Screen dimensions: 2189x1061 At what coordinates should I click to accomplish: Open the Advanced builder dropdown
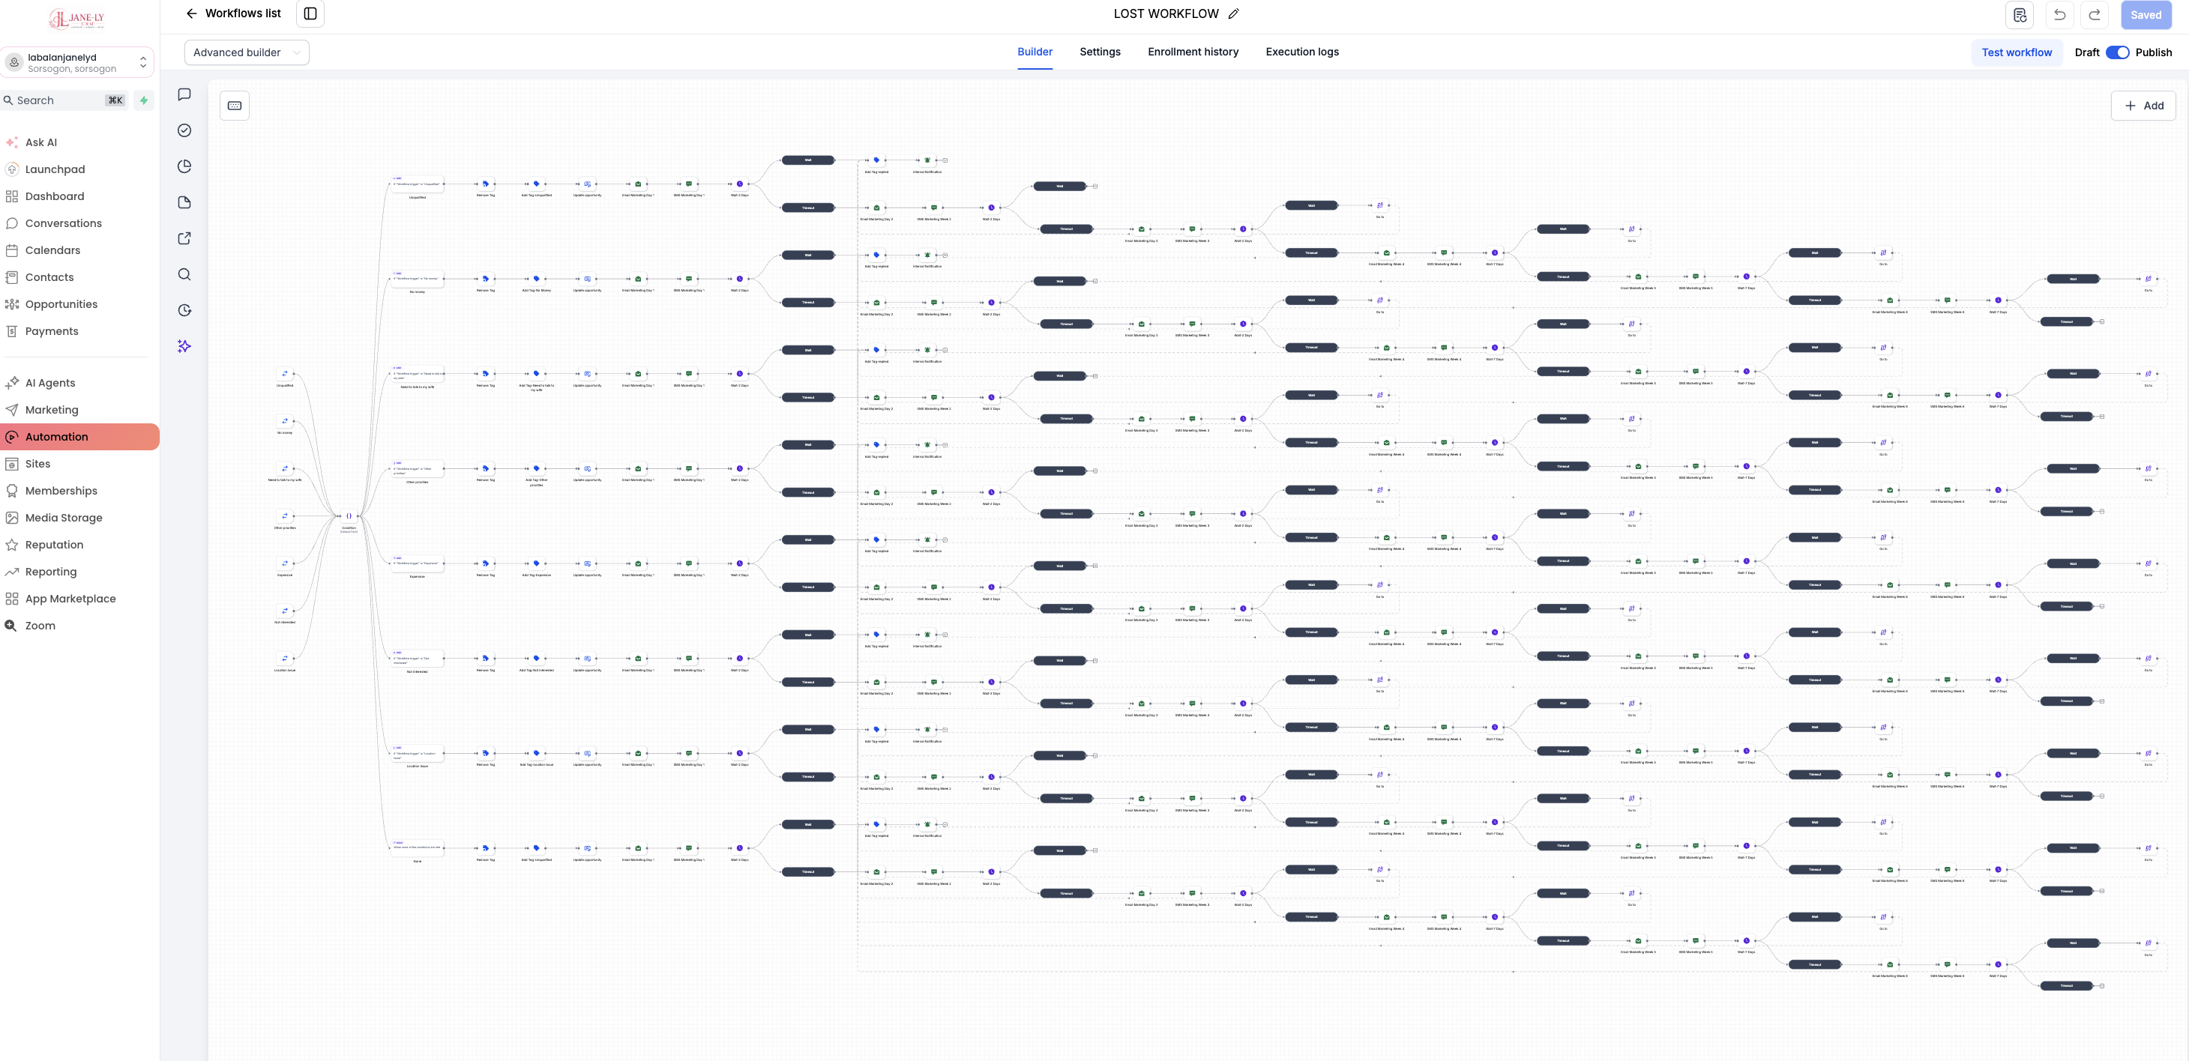click(247, 52)
